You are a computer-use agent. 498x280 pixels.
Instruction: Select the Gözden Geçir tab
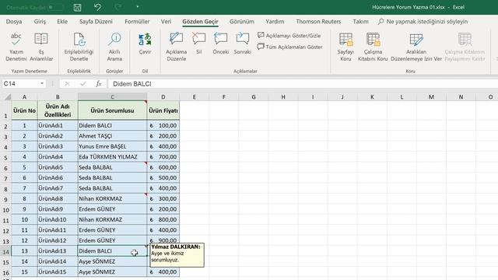pos(200,22)
